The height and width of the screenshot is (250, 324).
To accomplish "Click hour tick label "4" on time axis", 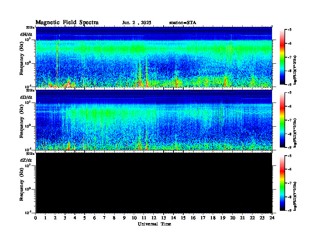I will 75,218.
